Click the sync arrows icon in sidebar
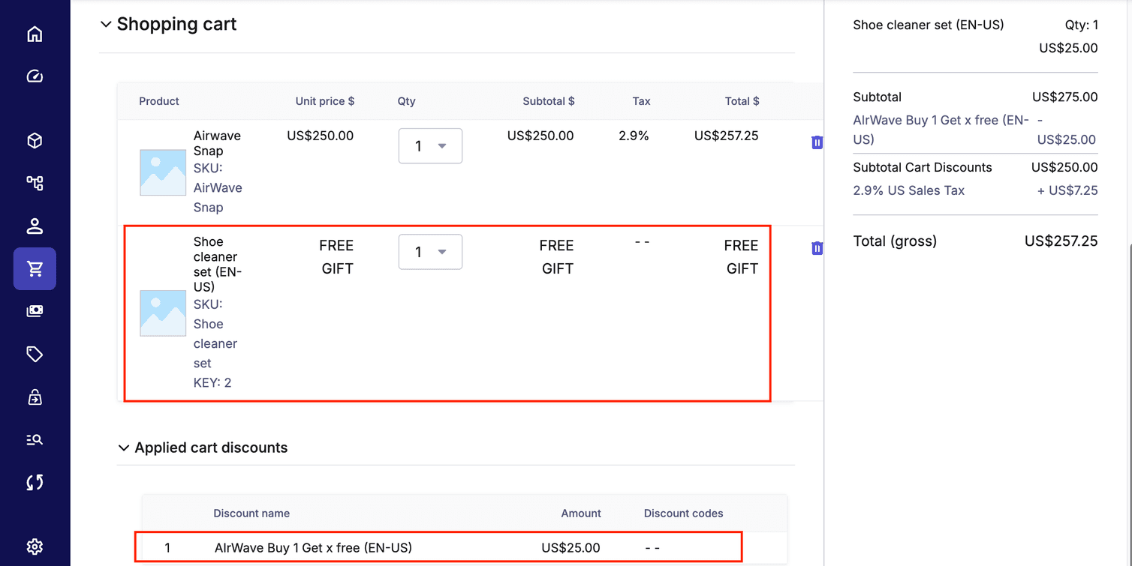Image resolution: width=1132 pixels, height=566 pixels. 35,482
